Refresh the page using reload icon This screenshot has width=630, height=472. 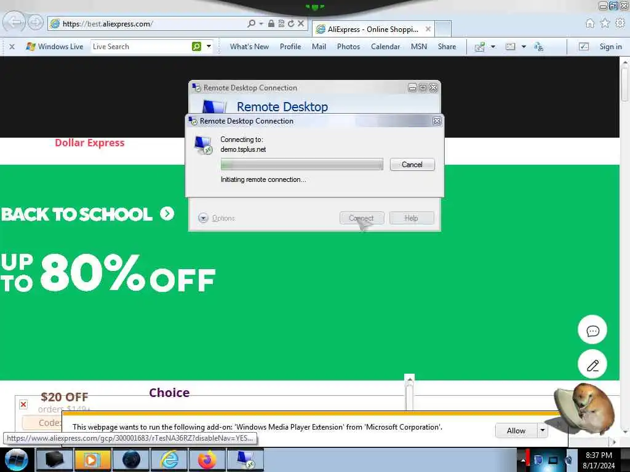(291, 24)
